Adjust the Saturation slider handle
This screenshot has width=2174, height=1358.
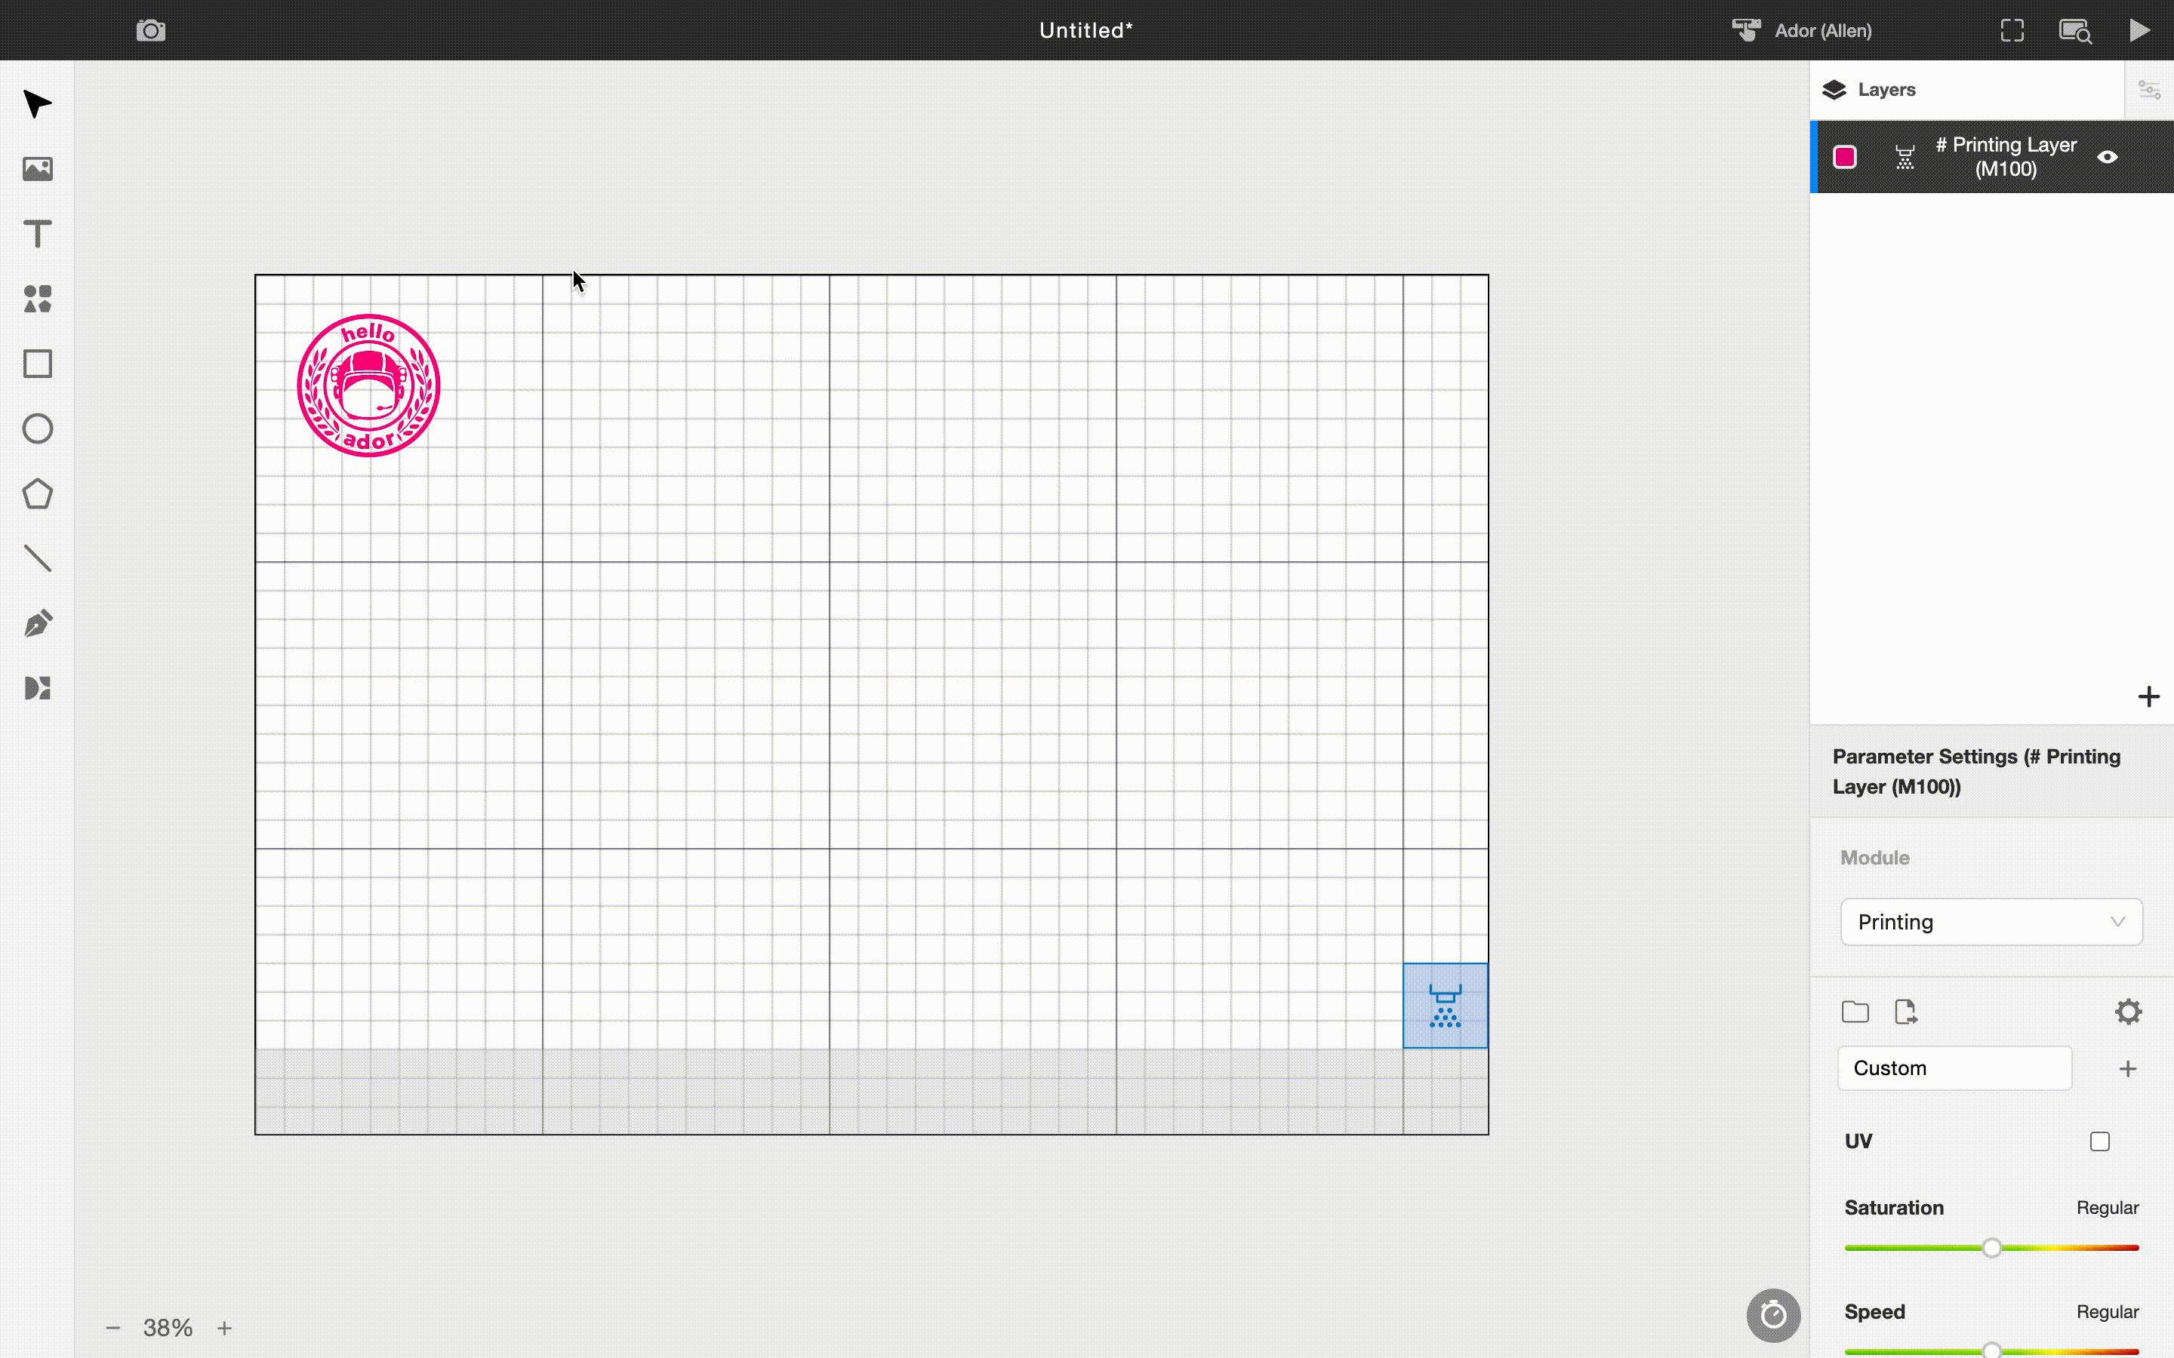tap(1991, 1248)
